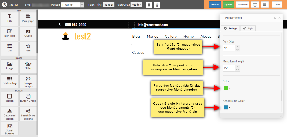287x137 pixels.
Task: Add a Paragraph widget
Action: pos(28,19)
